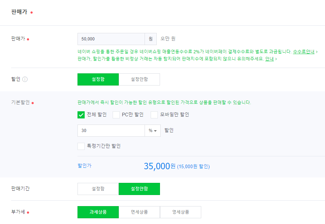Uncheck the 전체 할인 checkbox
Viewport: 325px width, 224px height.
pos(81,115)
